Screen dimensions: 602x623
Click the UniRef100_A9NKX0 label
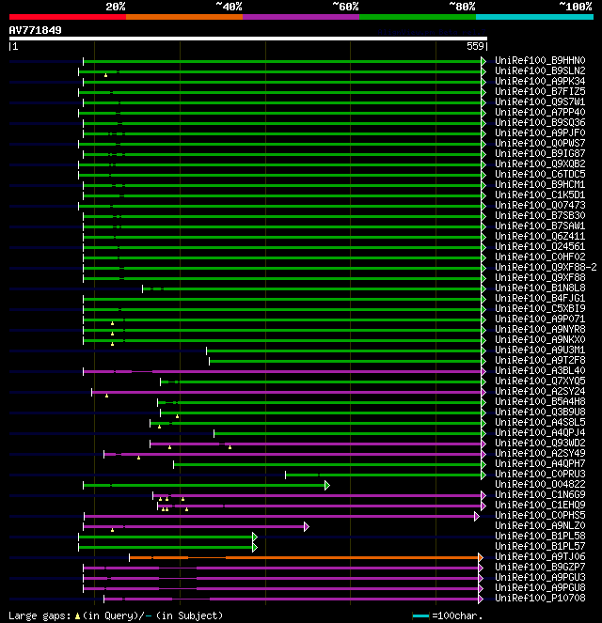[x=540, y=339]
